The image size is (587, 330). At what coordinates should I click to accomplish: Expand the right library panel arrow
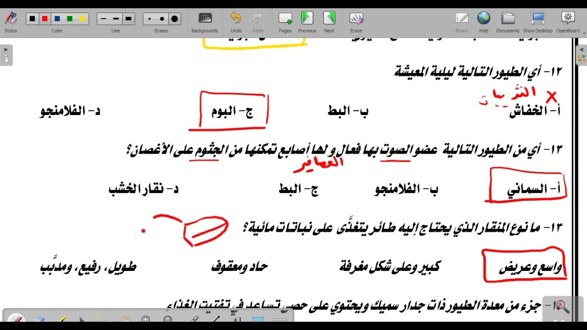(x=581, y=49)
